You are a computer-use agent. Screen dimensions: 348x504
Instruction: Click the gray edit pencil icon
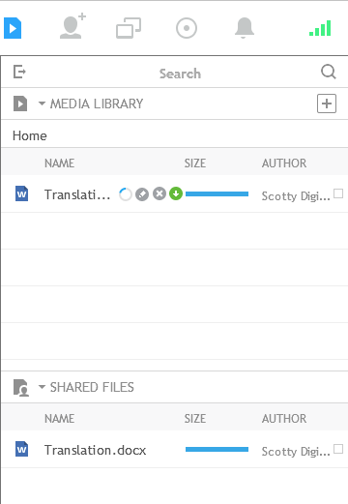pyautogui.click(x=142, y=194)
